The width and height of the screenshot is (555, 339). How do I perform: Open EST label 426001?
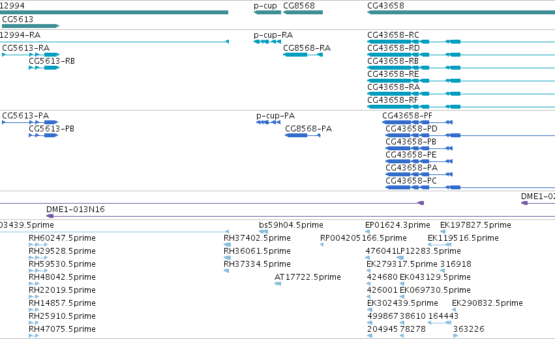pyautogui.click(x=382, y=290)
